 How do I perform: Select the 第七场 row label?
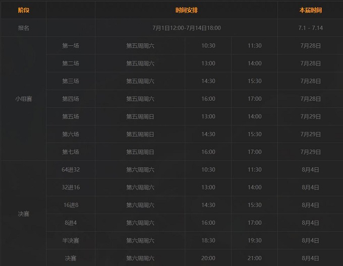coord(71,152)
